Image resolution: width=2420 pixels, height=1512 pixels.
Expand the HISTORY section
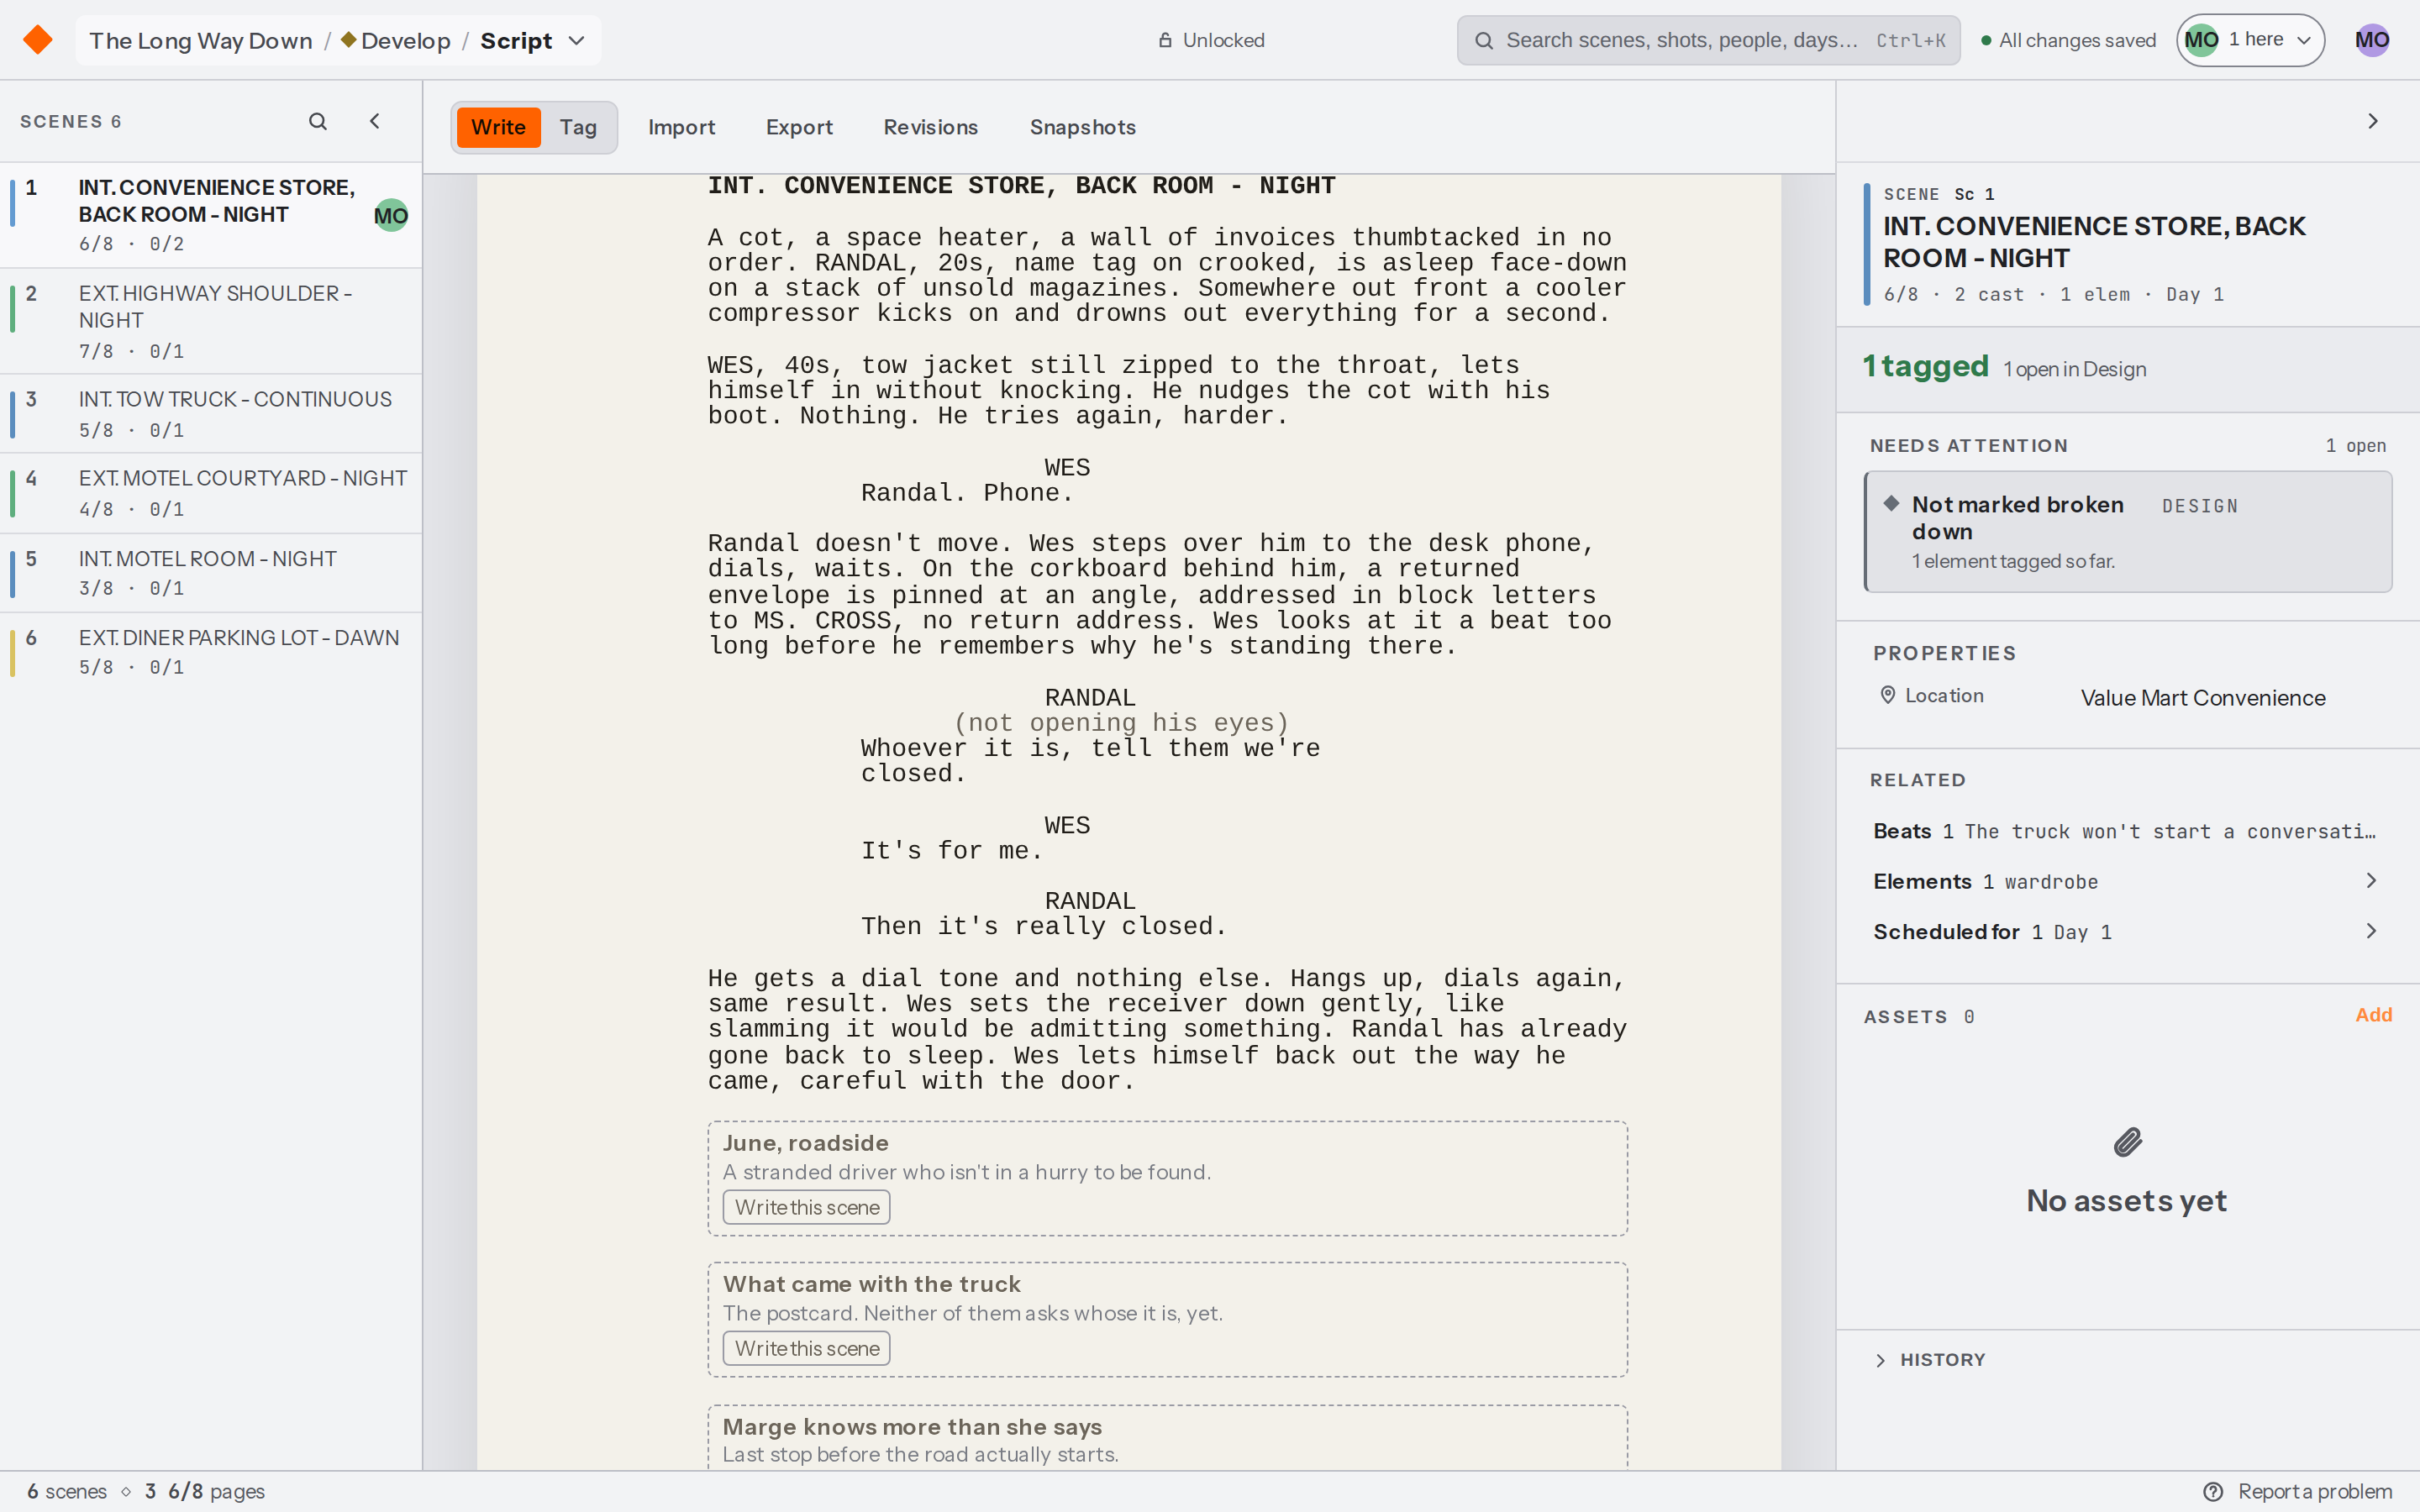coord(1930,1360)
